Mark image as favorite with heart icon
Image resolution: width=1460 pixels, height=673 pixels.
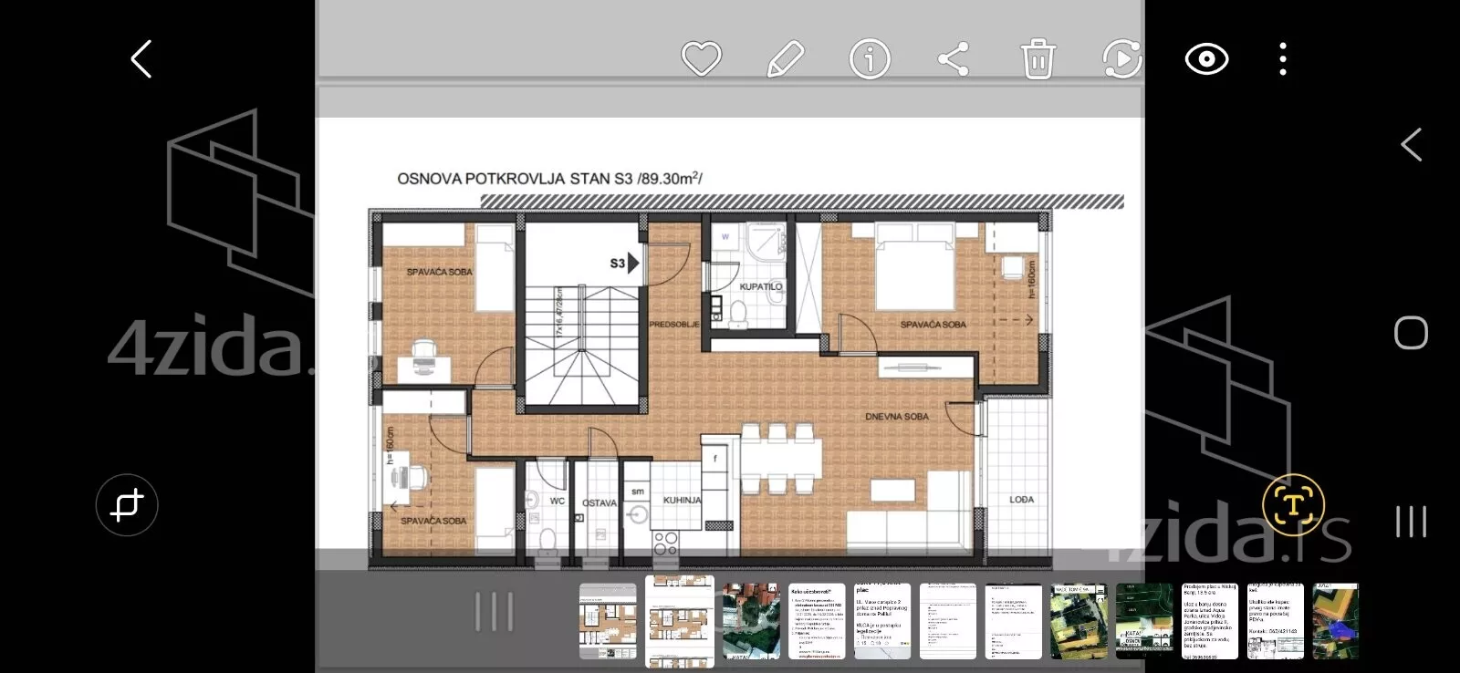click(701, 59)
